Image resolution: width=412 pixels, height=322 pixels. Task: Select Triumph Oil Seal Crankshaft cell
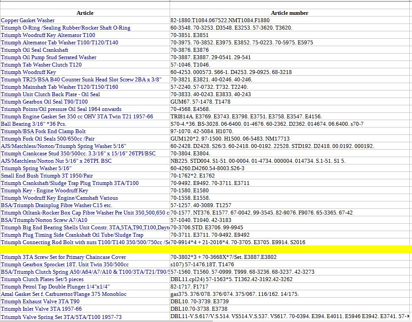85,50
